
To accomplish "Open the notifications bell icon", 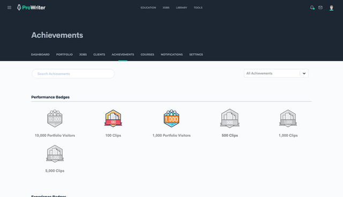I will [312, 8].
